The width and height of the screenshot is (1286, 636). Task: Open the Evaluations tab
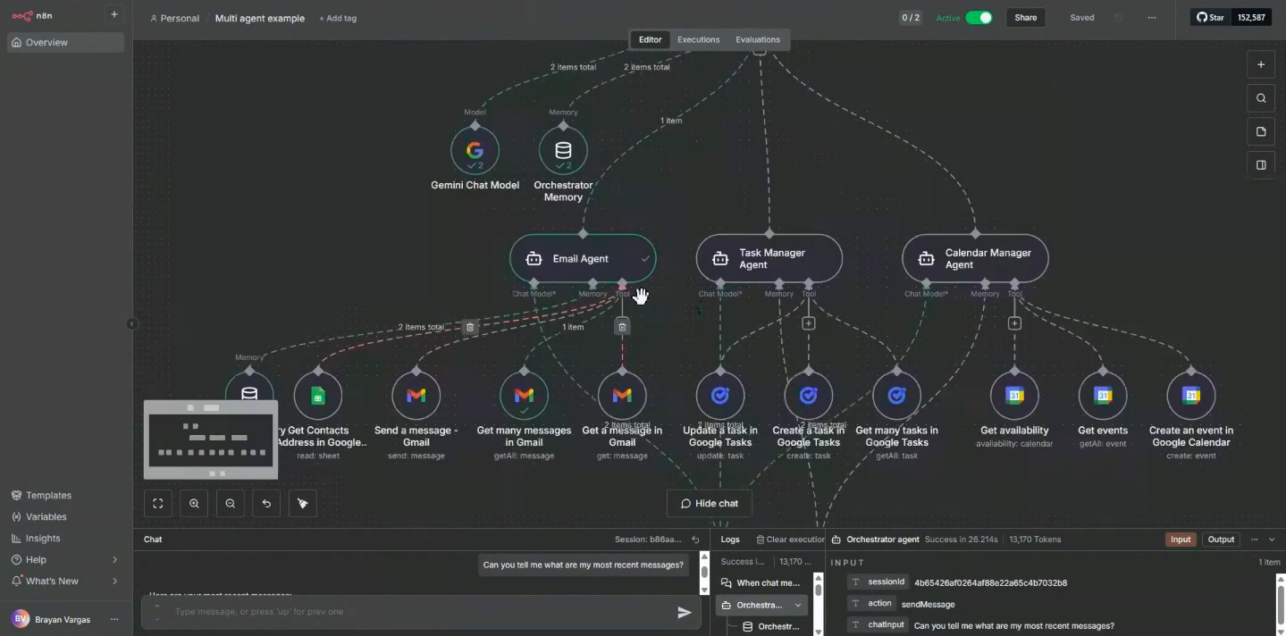(756, 39)
